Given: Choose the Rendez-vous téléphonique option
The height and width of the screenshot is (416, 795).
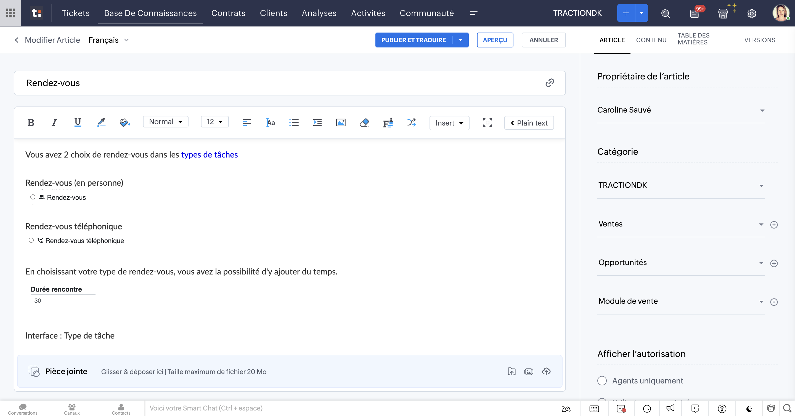Looking at the screenshot, I should (x=31, y=240).
